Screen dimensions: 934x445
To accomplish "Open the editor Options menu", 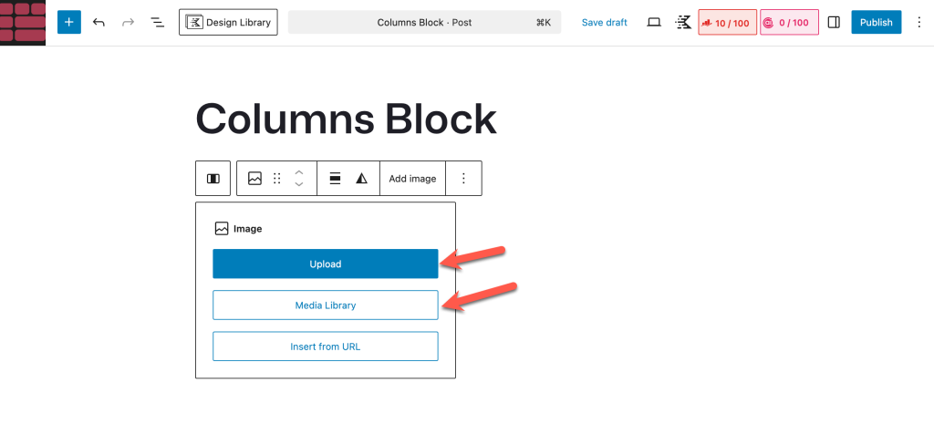I will [x=918, y=22].
